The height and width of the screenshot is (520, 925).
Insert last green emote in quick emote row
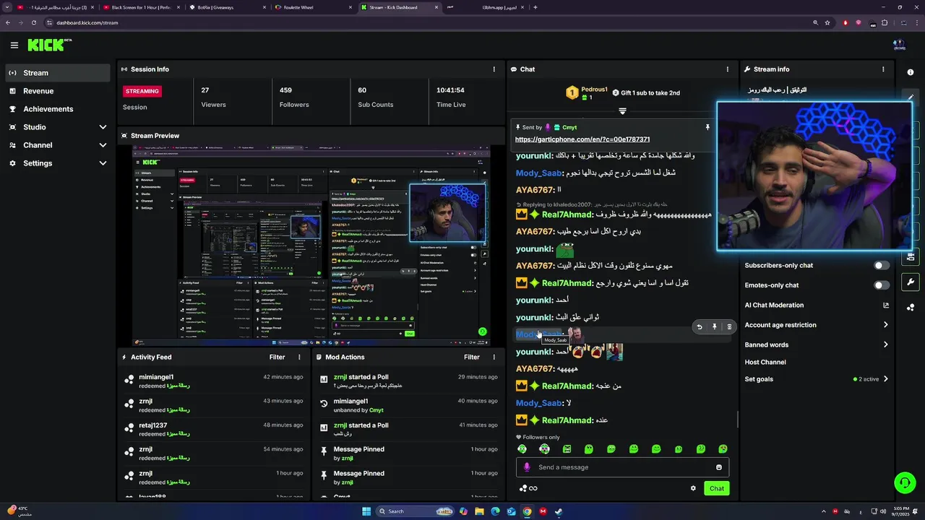pyautogui.click(x=723, y=449)
